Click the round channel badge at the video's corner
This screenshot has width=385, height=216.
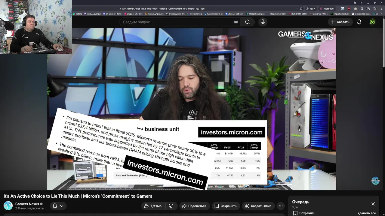pyautogui.click(x=375, y=181)
